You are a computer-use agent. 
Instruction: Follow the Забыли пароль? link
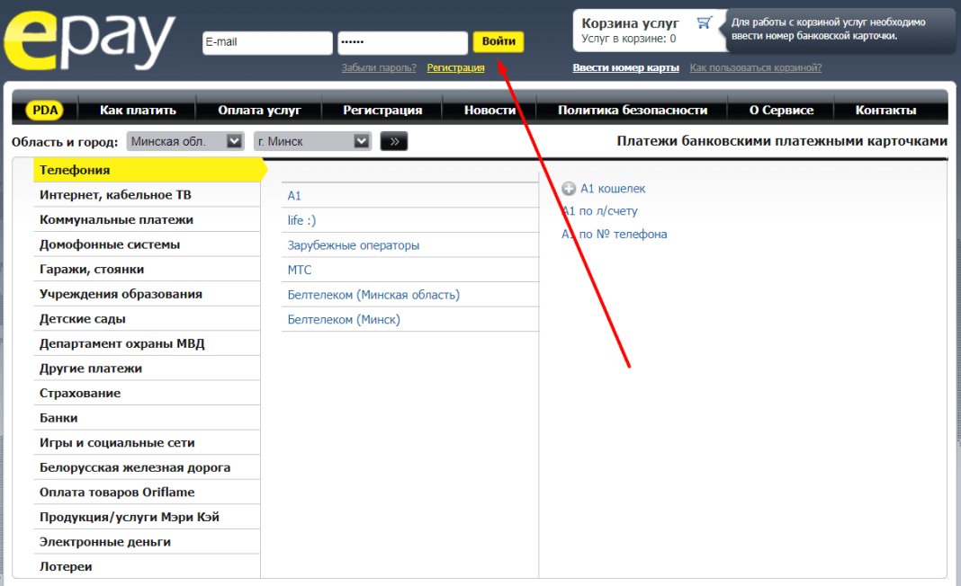click(379, 67)
